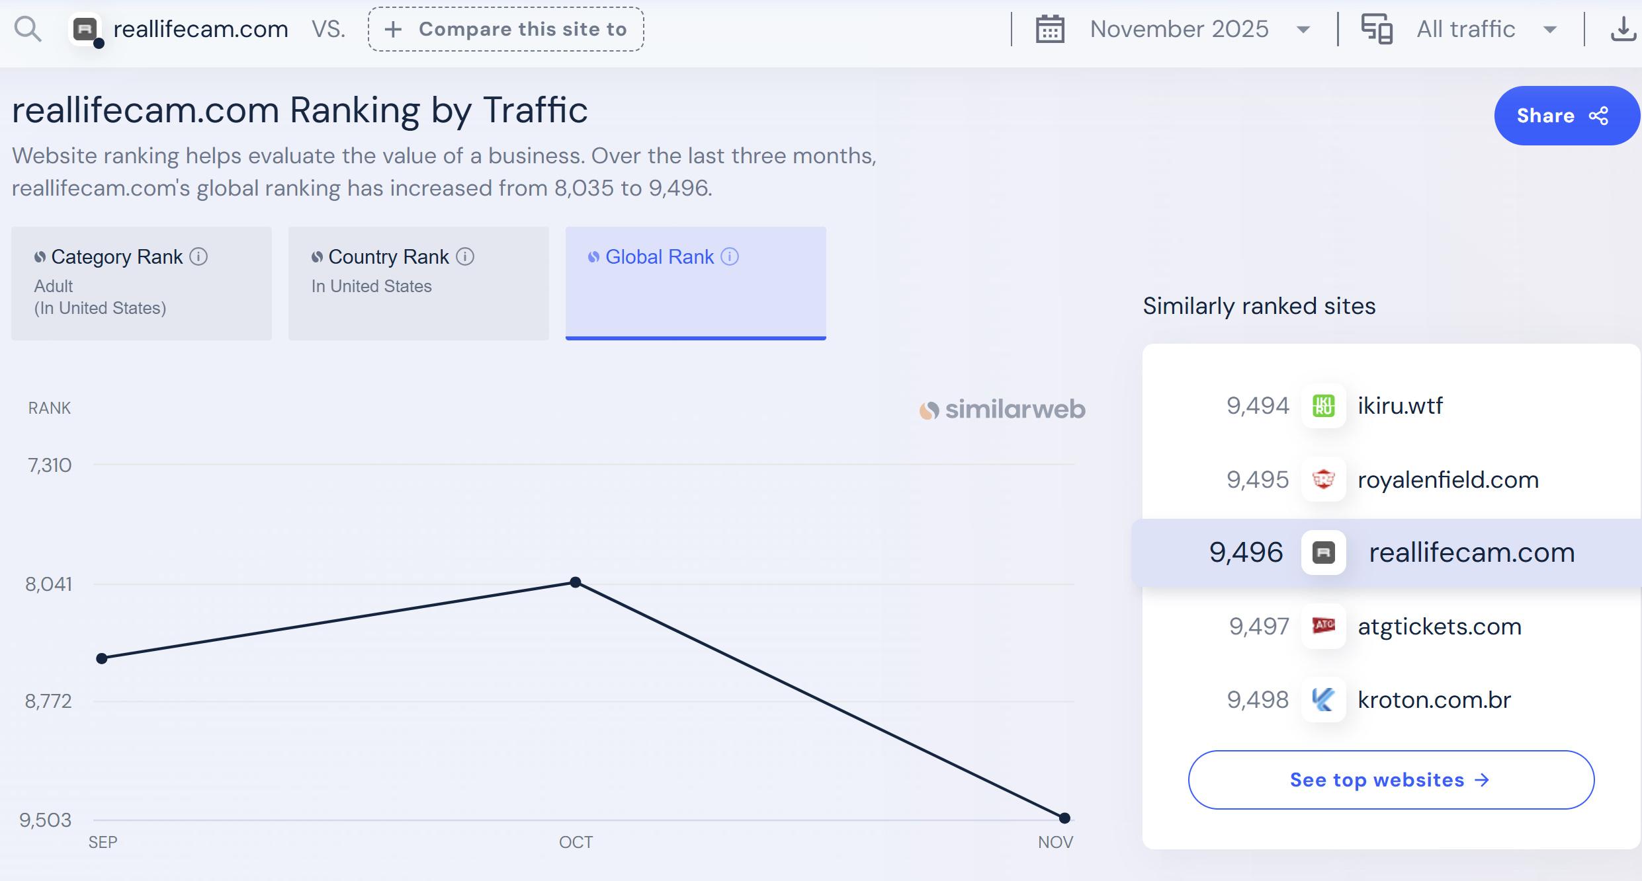1642x881 pixels.
Task: Click Compare this site to field
Action: coord(506,29)
